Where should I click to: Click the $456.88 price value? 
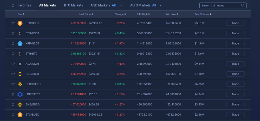point(94,104)
